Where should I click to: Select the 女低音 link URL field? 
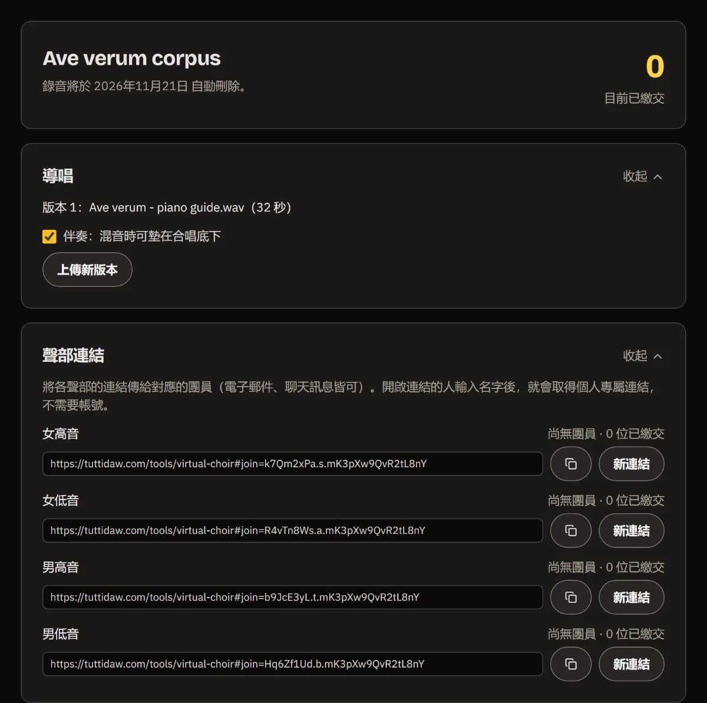coord(292,530)
